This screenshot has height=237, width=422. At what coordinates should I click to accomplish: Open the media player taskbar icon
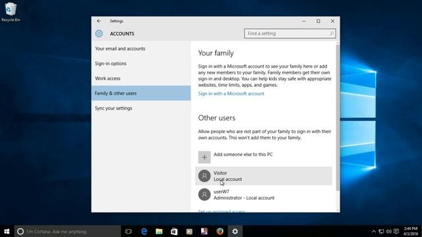(189, 231)
